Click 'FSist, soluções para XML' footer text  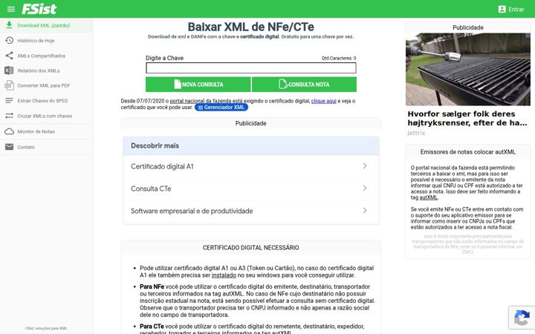46,328
